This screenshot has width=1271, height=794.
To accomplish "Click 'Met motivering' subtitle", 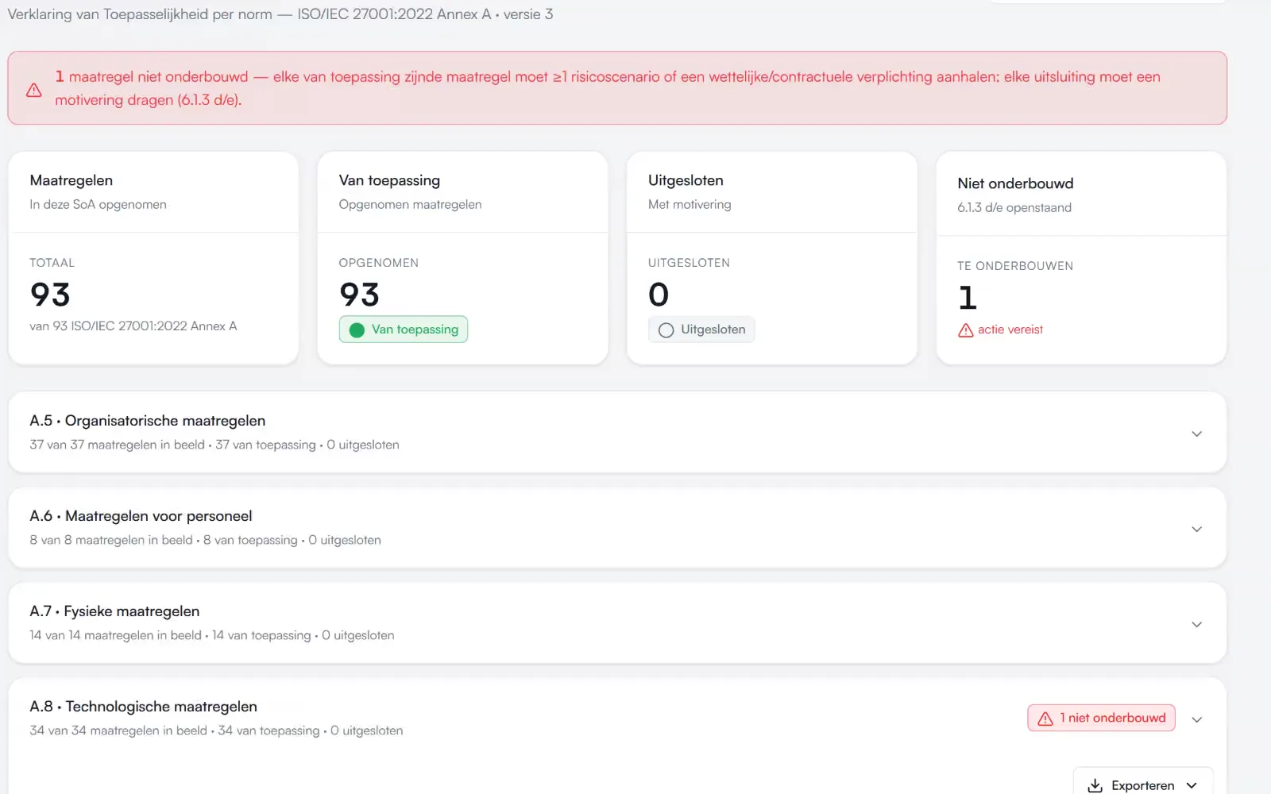I will point(690,204).
